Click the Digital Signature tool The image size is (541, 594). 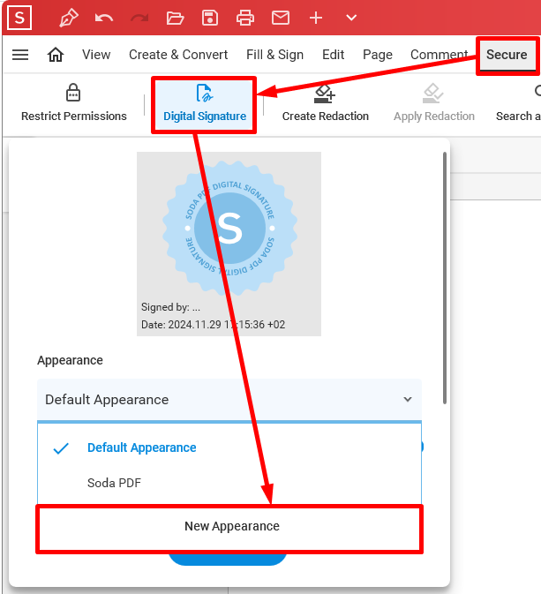click(205, 104)
